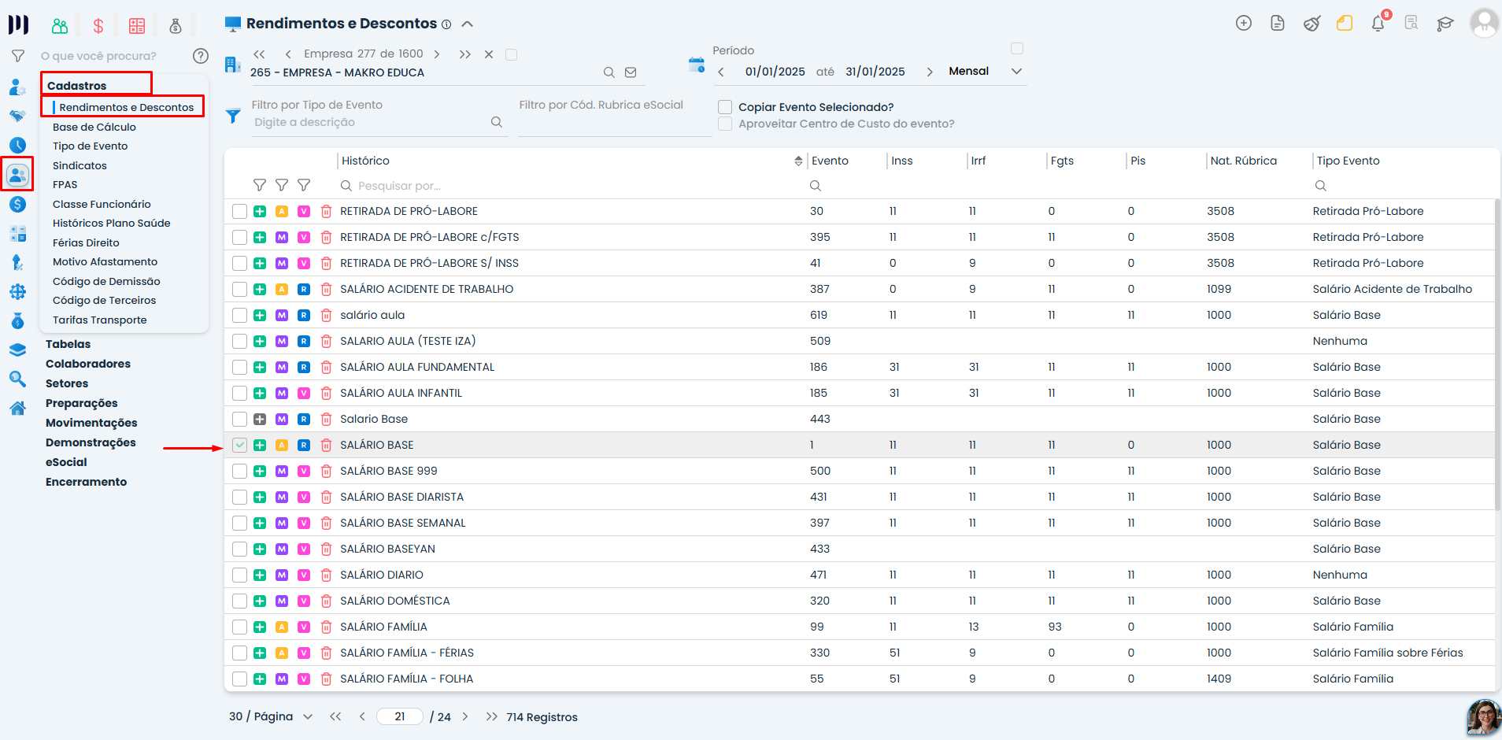Open the red dollar sign module
The image size is (1502, 740).
point(98,26)
